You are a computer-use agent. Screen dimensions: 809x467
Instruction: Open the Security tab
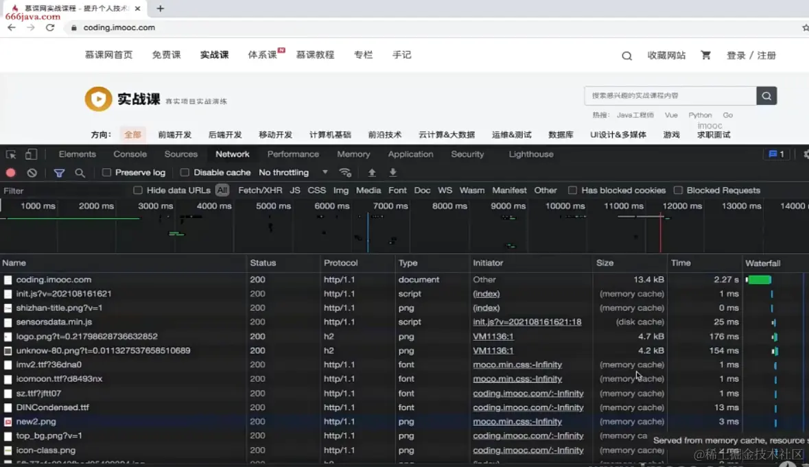point(467,154)
